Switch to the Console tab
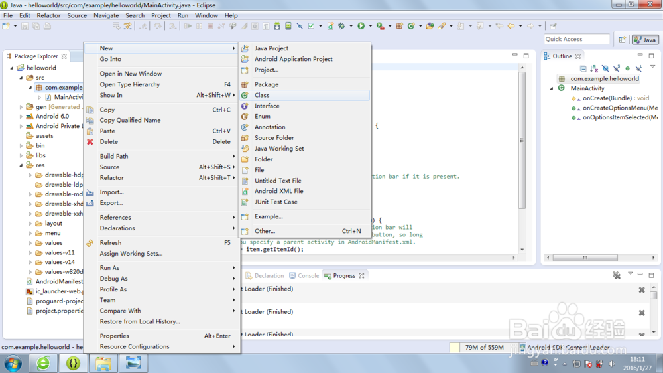 point(304,275)
